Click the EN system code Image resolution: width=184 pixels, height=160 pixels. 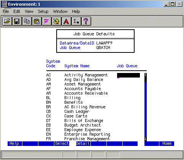pos(48,134)
